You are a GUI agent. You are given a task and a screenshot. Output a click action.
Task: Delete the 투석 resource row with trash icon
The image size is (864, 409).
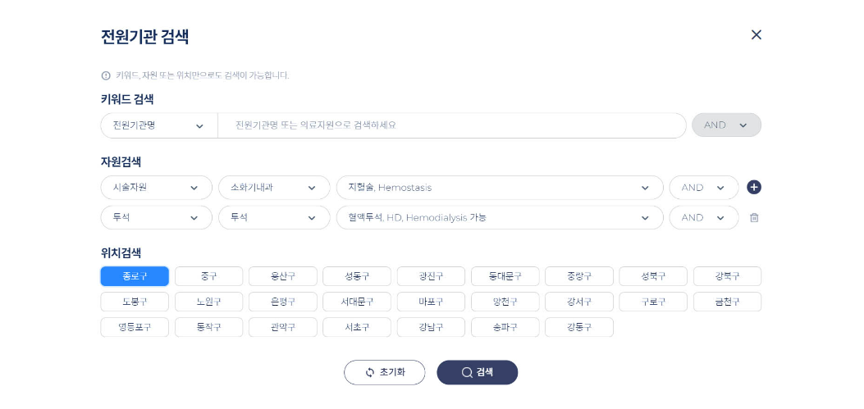point(754,217)
